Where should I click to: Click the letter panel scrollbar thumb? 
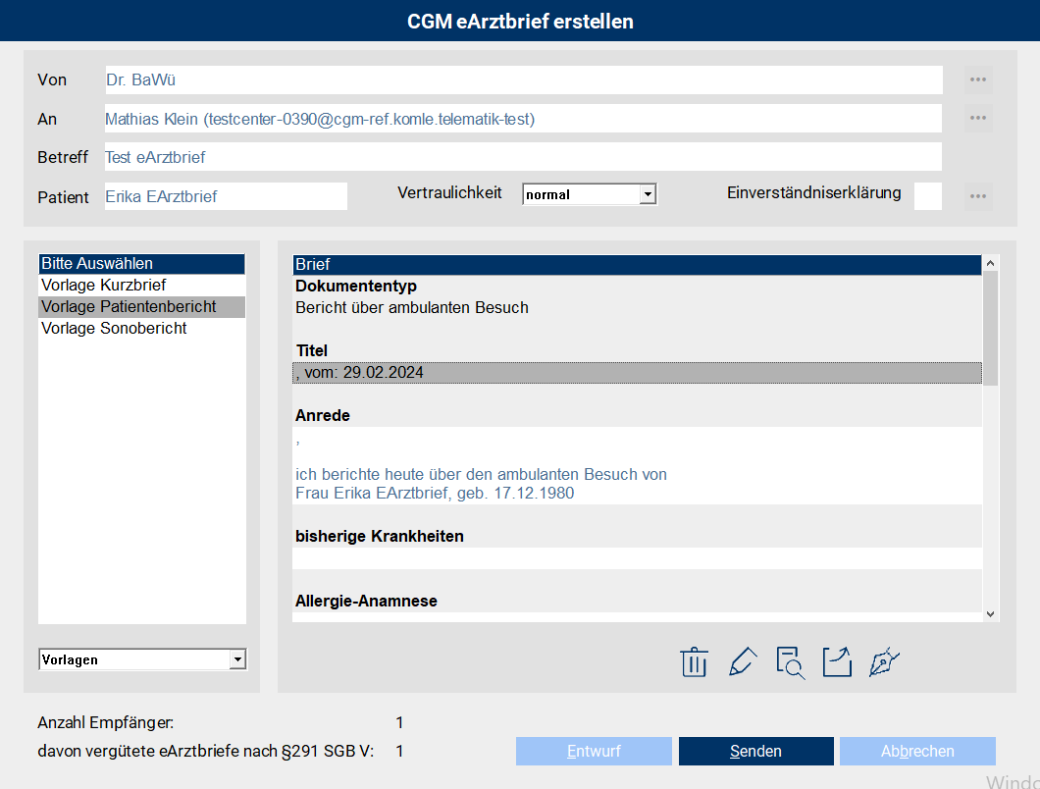[x=990, y=328]
